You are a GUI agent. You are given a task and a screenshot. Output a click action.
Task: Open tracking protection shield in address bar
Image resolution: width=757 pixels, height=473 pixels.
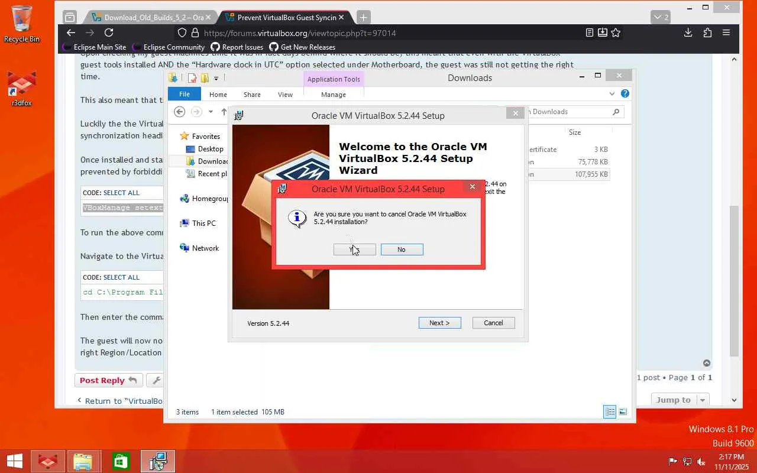(x=182, y=33)
